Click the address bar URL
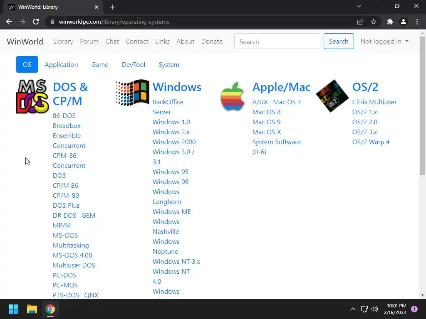This screenshot has width=426, height=319. (x=114, y=22)
